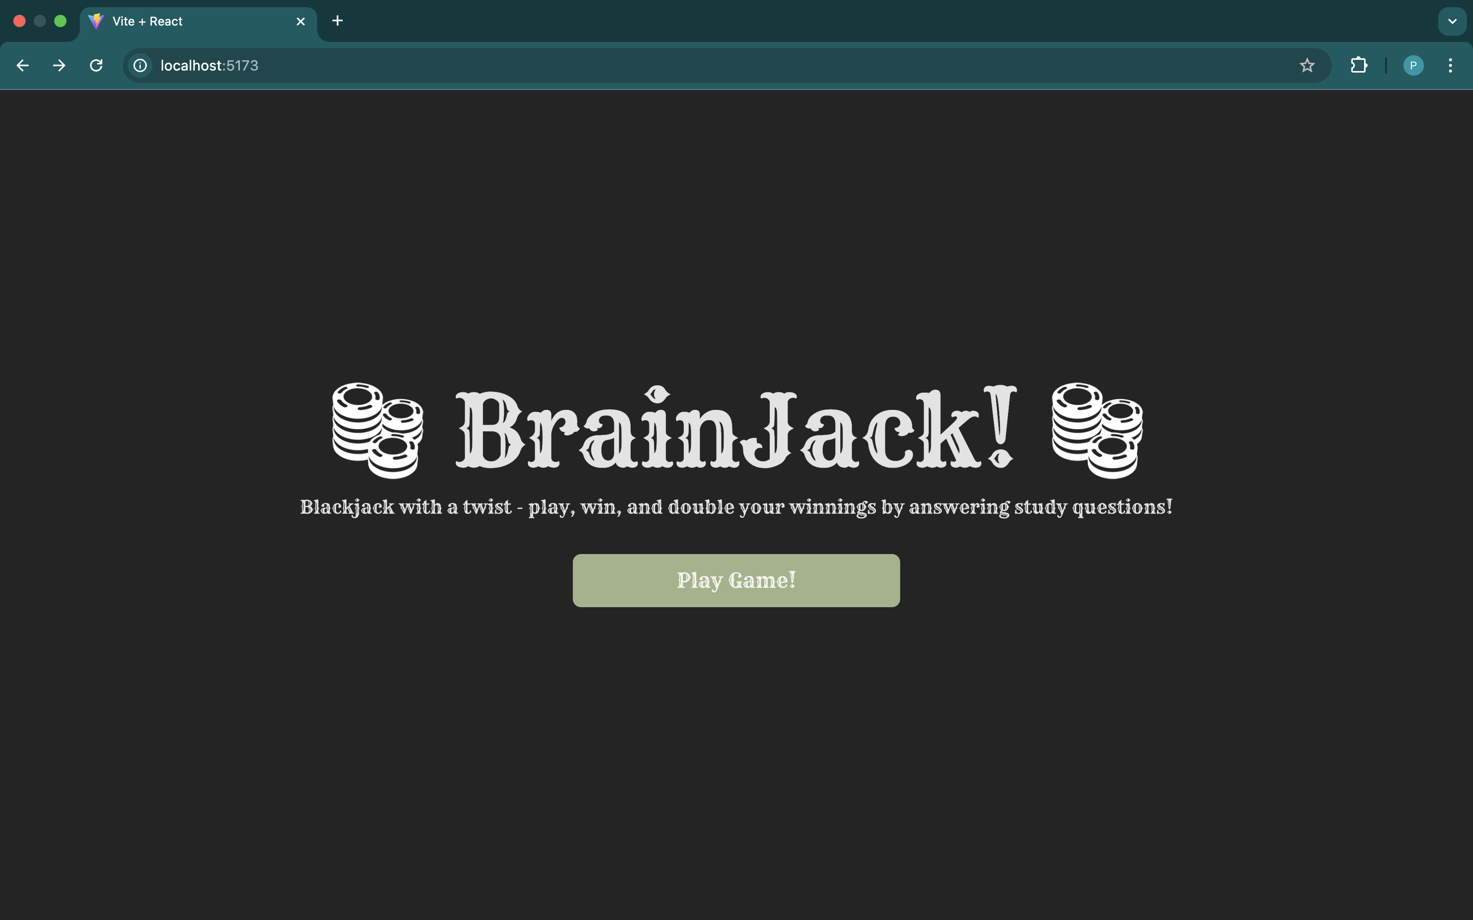This screenshot has width=1473, height=920.
Task: Select the Vite + React tab
Action: (183, 21)
